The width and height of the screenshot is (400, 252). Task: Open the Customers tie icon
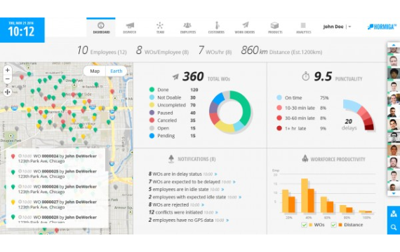pyautogui.click(x=217, y=25)
